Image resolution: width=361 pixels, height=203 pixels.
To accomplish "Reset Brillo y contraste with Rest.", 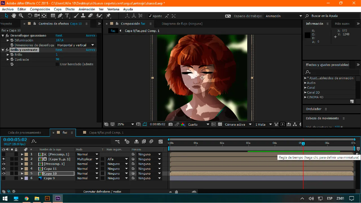I will [59, 50].
